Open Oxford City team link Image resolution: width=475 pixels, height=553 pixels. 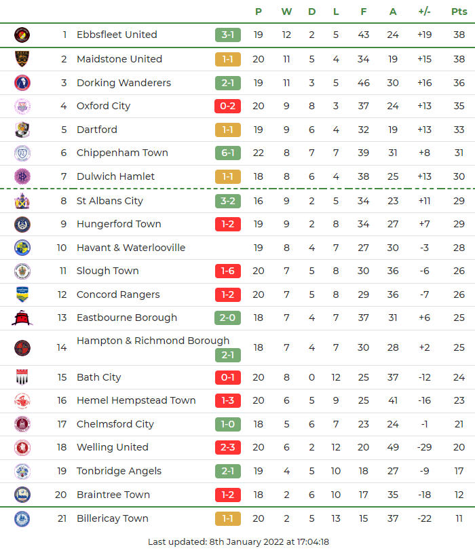(103, 106)
